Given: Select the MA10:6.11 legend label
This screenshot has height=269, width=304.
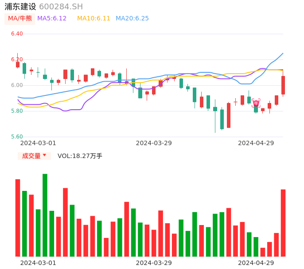Looking at the screenshot, I should coord(94,19).
